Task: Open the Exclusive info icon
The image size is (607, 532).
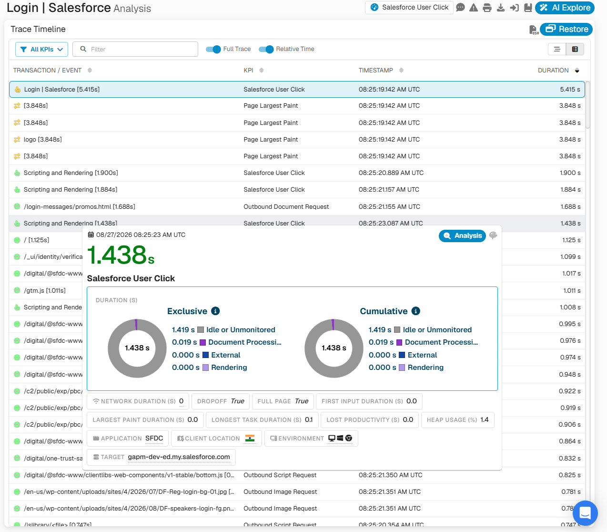Action: [215, 311]
